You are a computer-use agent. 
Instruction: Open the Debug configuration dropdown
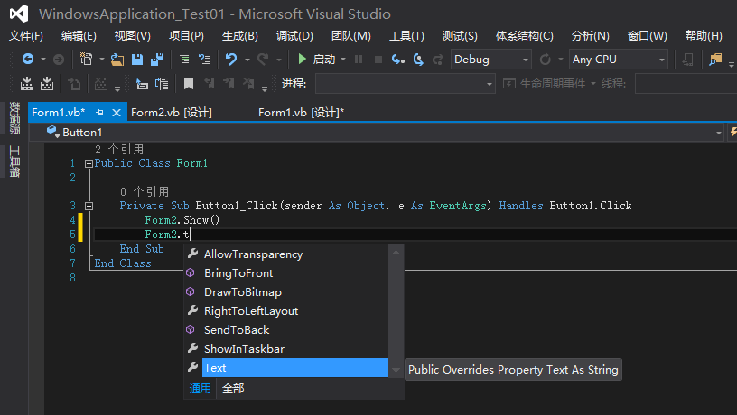490,60
